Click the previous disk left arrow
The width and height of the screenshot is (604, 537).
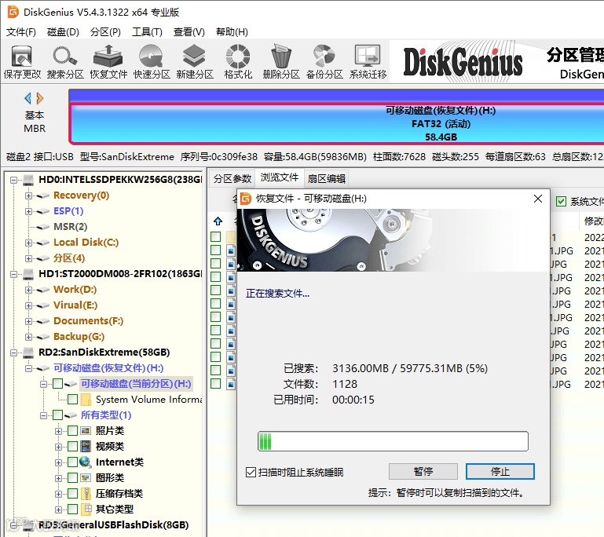click(x=27, y=99)
